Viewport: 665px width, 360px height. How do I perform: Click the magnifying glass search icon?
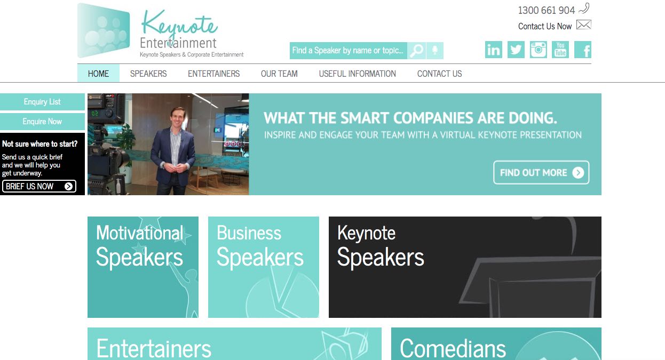(417, 51)
